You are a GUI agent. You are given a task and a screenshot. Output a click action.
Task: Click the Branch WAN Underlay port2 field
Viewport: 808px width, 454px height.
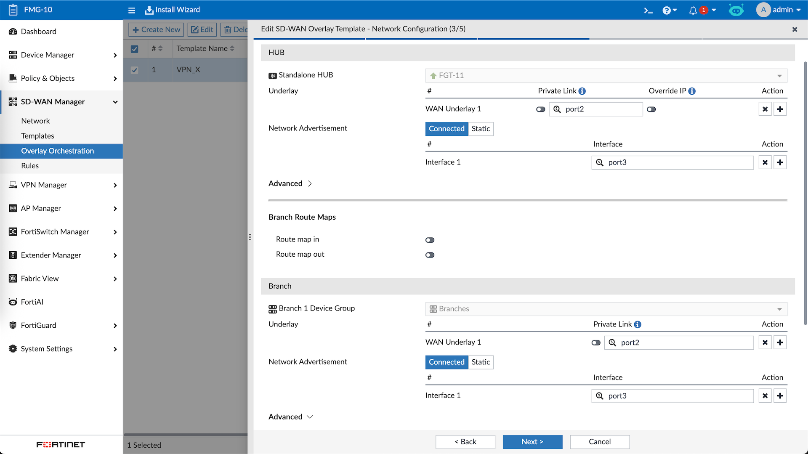[x=678, y=342]
